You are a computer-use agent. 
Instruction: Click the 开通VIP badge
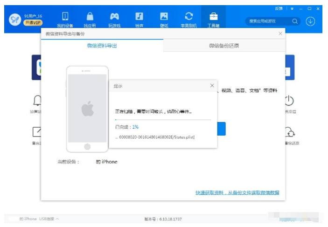[32, 23]
